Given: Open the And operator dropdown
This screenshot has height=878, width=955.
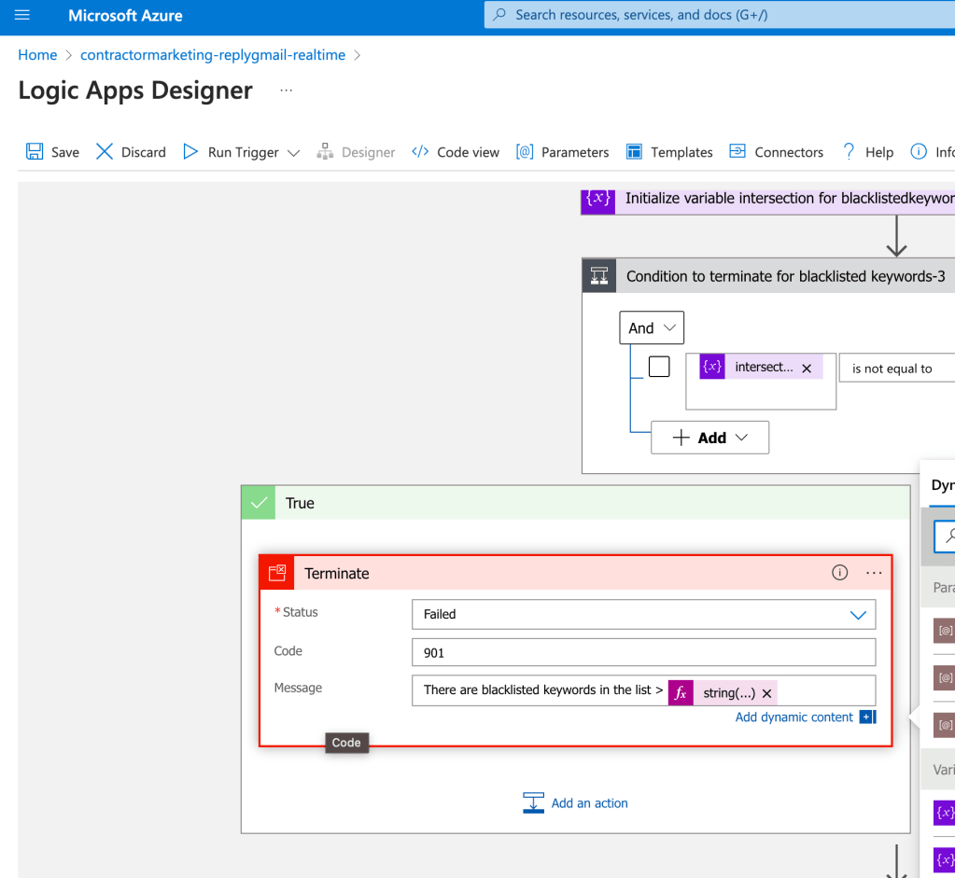Looking at the screenshot, I should click(652, 328).
